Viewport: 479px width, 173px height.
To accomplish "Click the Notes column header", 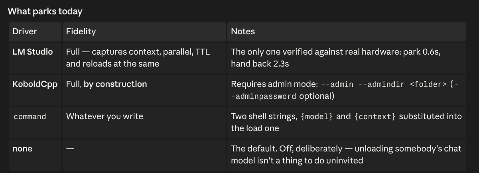I will click(346, 32).
